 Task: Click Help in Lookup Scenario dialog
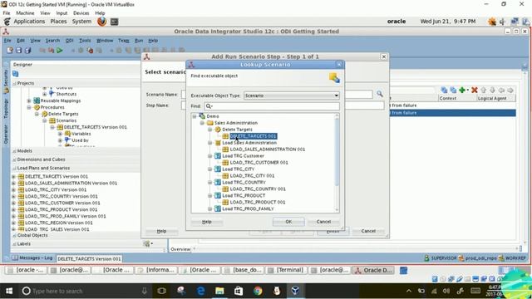click(x=207, y=222)
